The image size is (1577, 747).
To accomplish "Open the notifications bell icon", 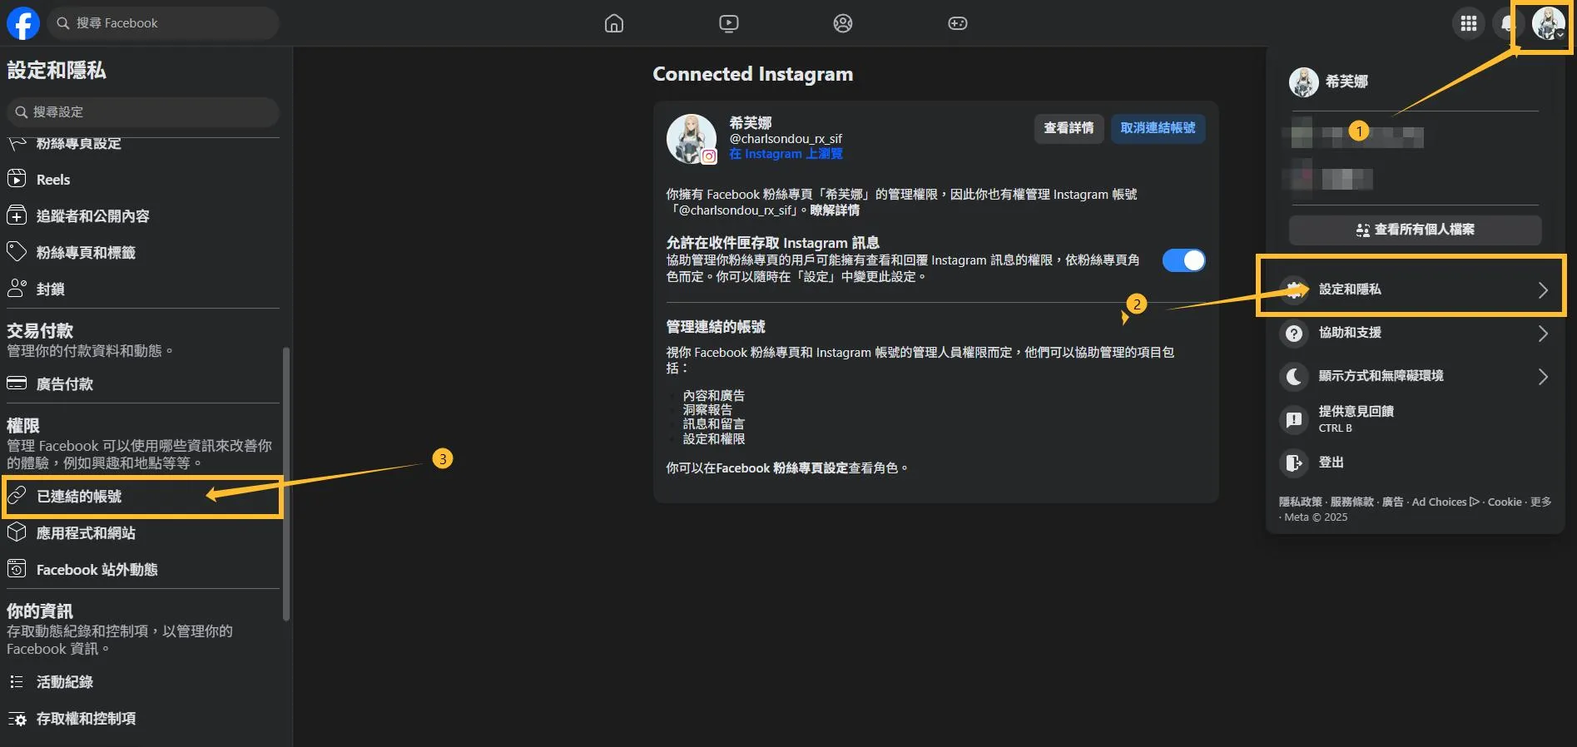I will pos(1507,23).
